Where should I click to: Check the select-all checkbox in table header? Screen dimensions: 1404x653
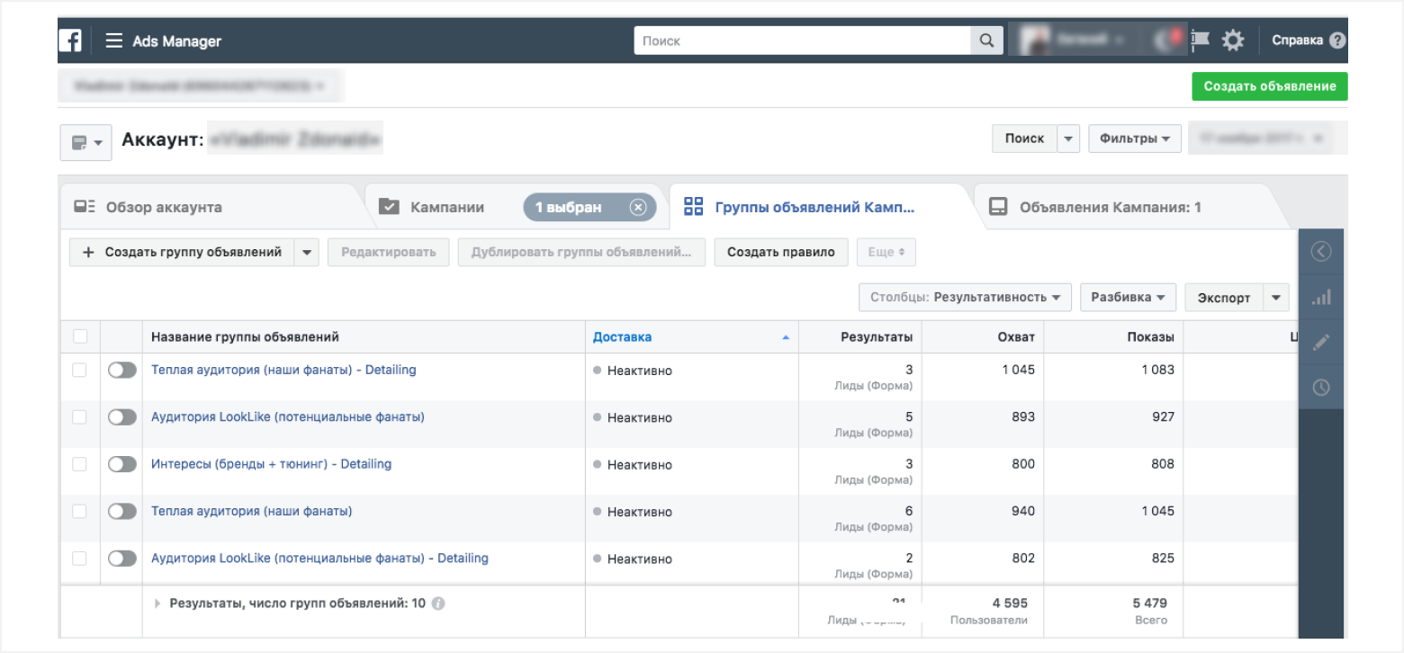pos(80,336)
